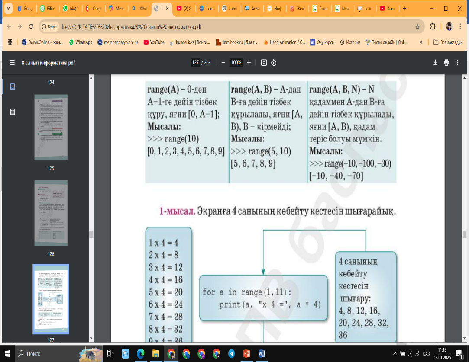Rotate the PDF counterclockwise
Screen dimensions: 469x362
[274, 63]
